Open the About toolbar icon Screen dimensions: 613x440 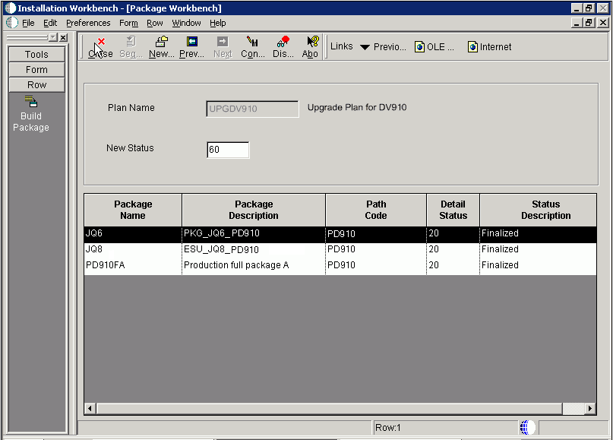click(310, 47)
